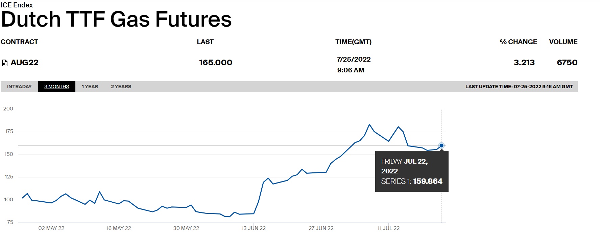This screenshot has width=600, height=235.
Task: Click the 02 MAY 22 axis label
Action: pyautogui.click(x=51, y=228)
